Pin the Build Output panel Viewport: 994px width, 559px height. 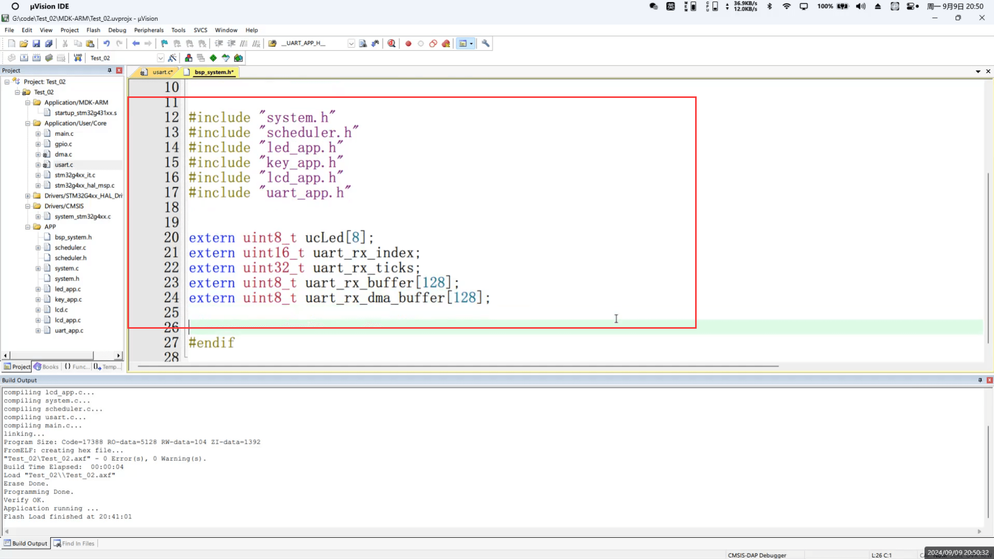980,380
